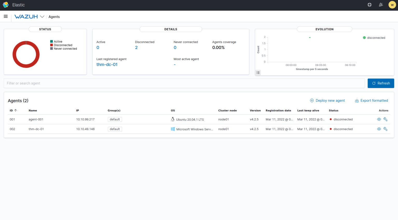The image size is (398, 220).
Task: Click the Agents breadcrumb
Action: click(x=54, y=17)
